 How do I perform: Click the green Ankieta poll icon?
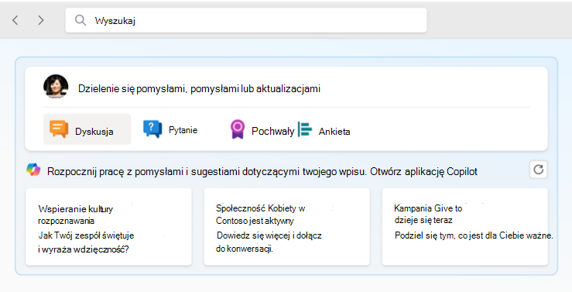[x=305, y=129]
